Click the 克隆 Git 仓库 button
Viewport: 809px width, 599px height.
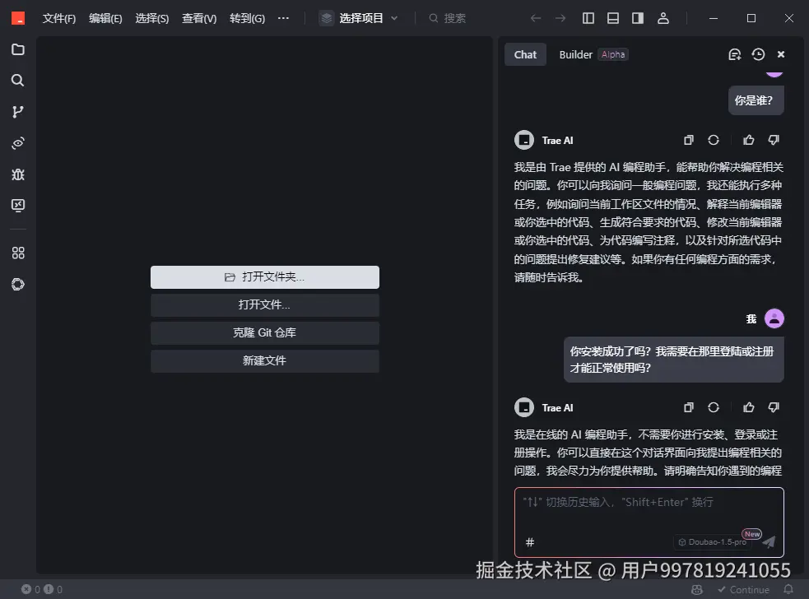click(264, 332)
